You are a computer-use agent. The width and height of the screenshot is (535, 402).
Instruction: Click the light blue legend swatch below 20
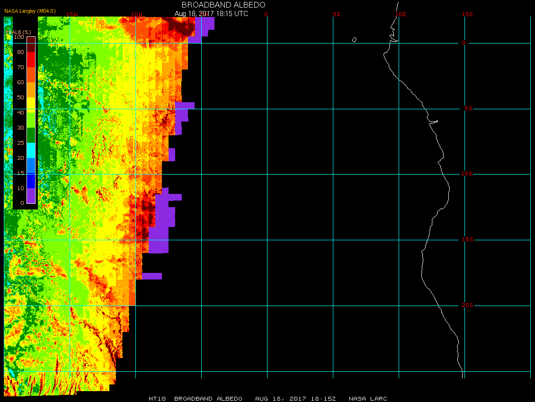click(31, 166)
